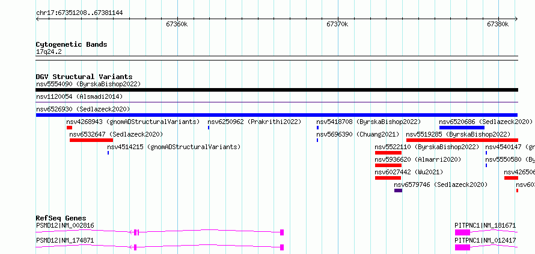Screen dimensions: 535x254
Task: Click the nsv6579746 purple variant block
Action: [398, 190]
